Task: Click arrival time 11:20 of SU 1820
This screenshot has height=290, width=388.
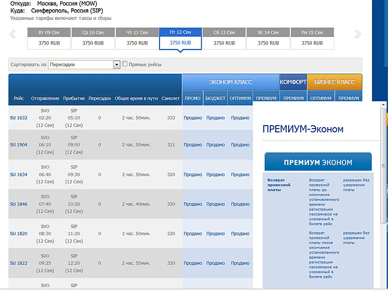Action: pos(74,234)
